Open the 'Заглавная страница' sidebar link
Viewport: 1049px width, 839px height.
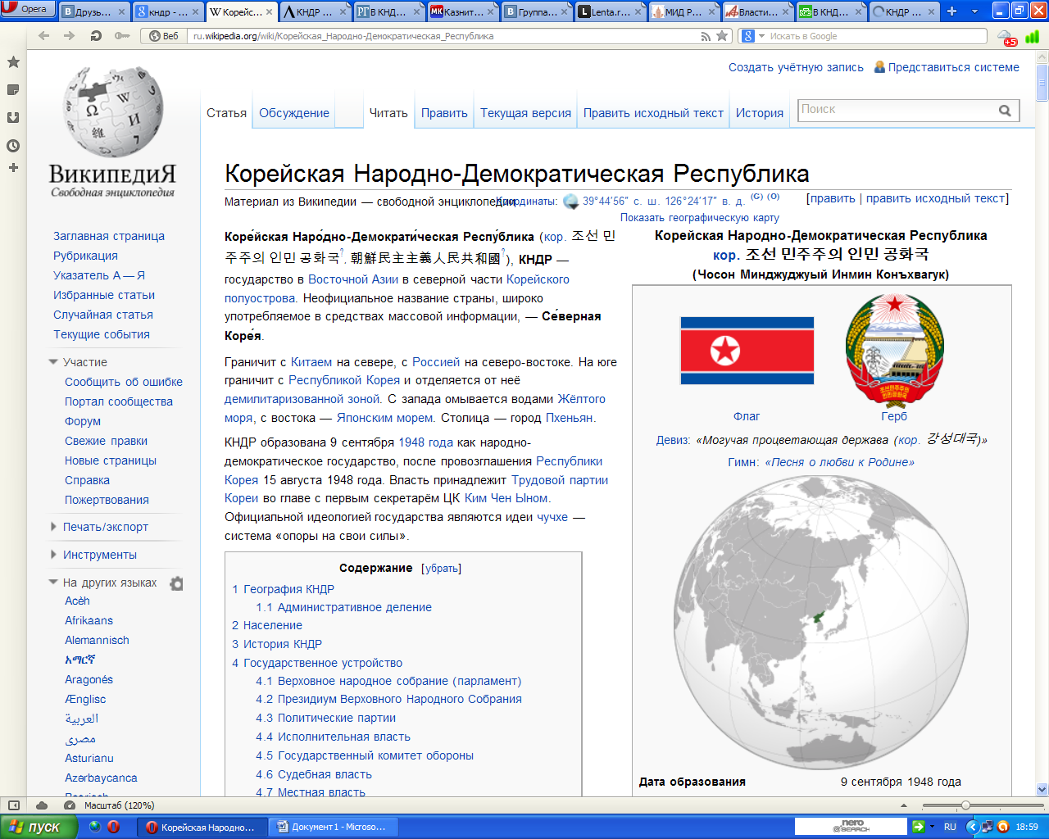click(109, 236)
